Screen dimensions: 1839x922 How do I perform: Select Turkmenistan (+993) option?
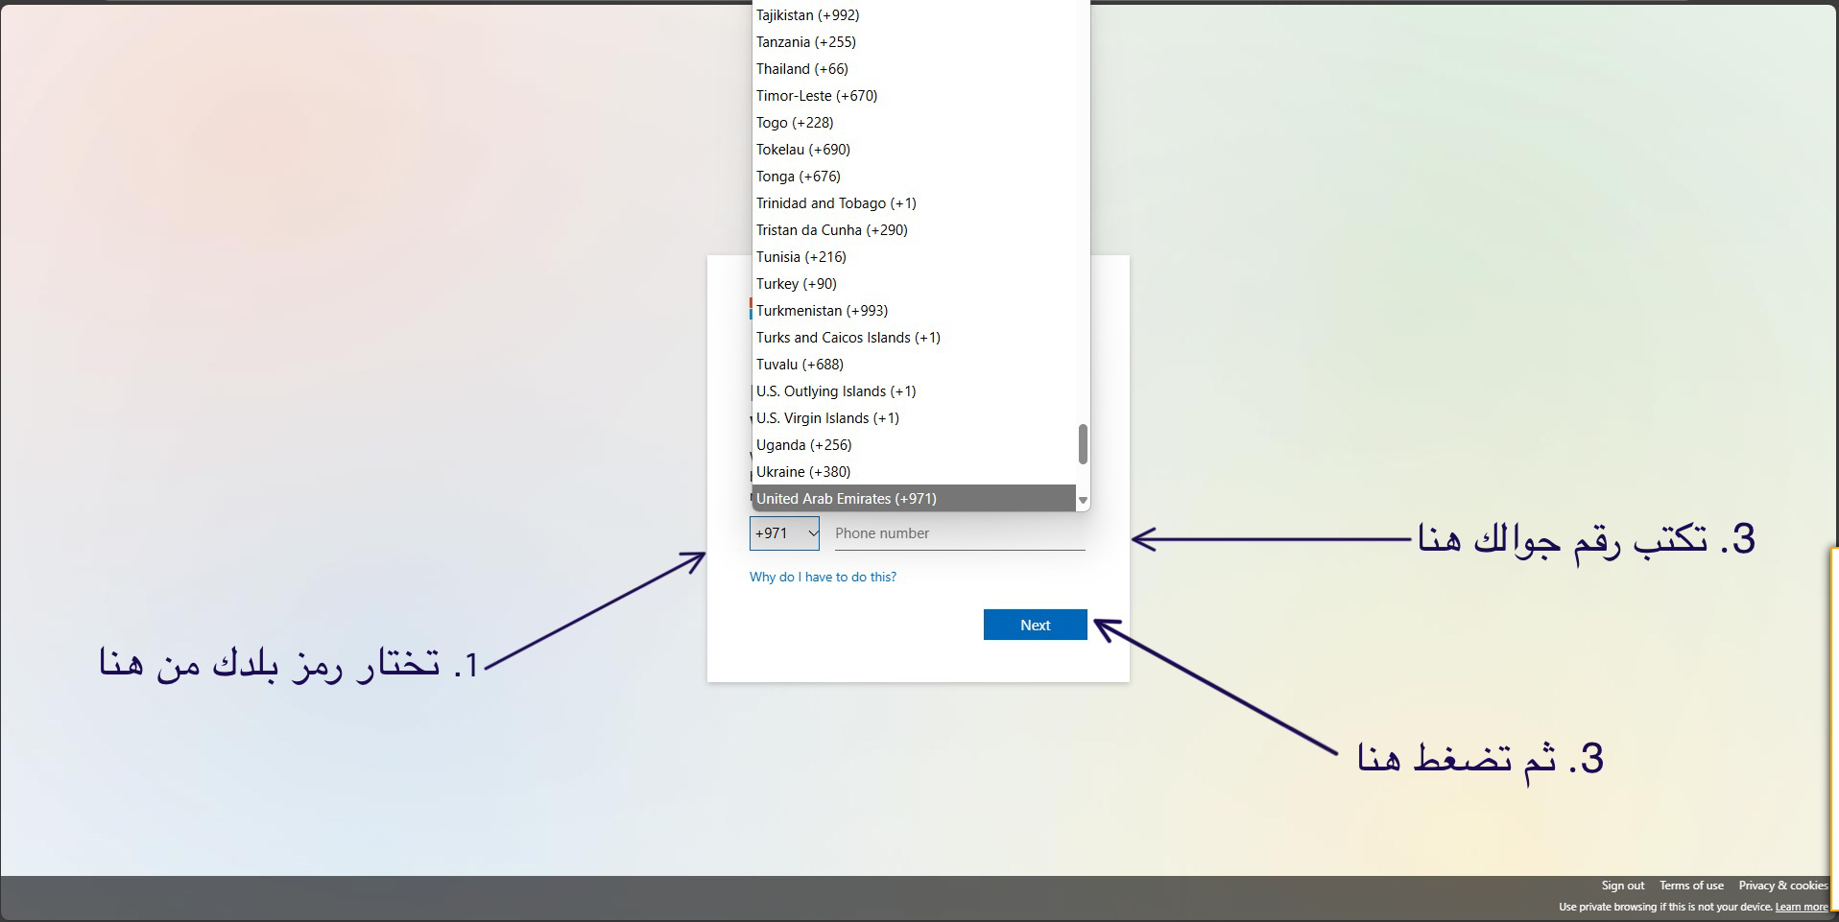click(x=822, y=311)
